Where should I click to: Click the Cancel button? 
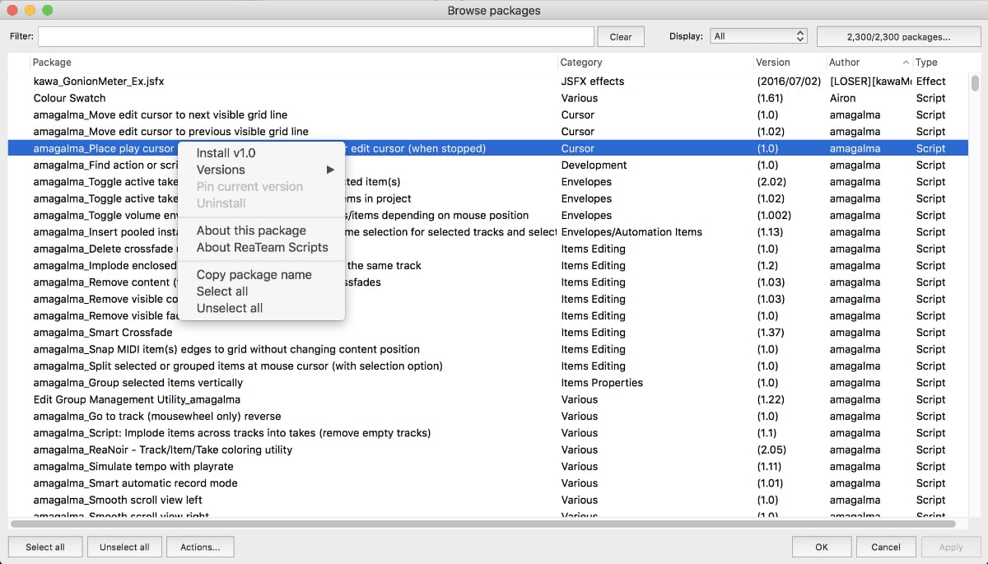886,547
